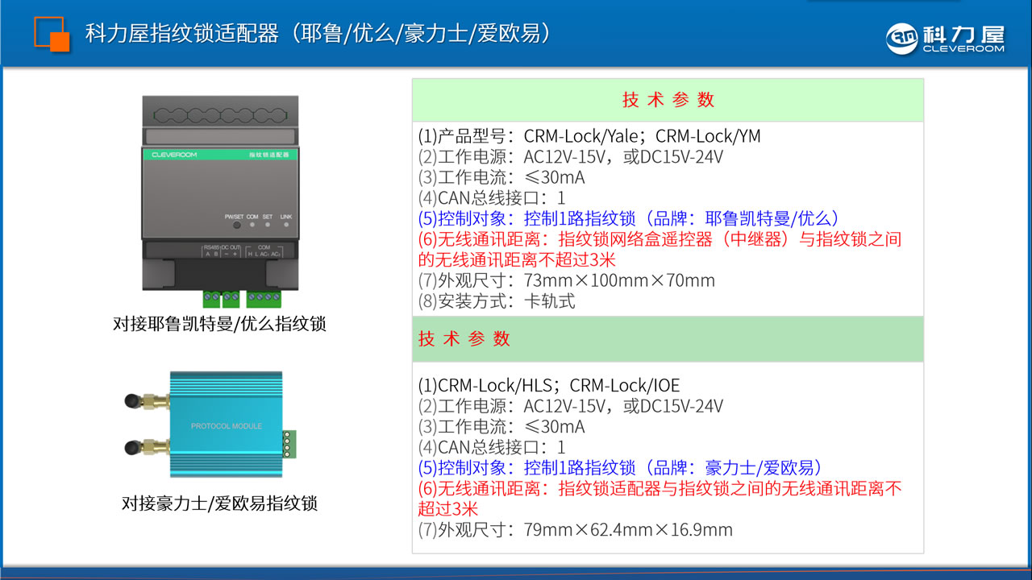Select the first (4)CAN总线接口：1 line

tap(492, 197)
